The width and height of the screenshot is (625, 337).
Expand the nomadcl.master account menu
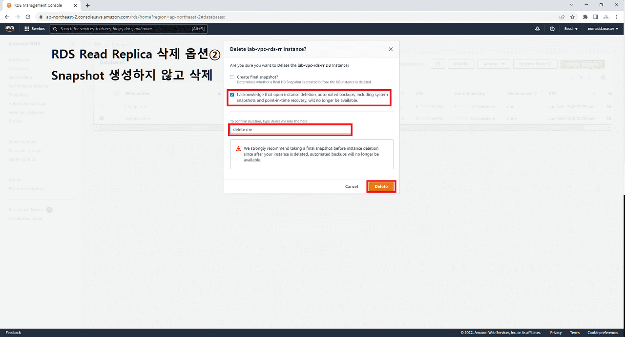pos(603,29)
